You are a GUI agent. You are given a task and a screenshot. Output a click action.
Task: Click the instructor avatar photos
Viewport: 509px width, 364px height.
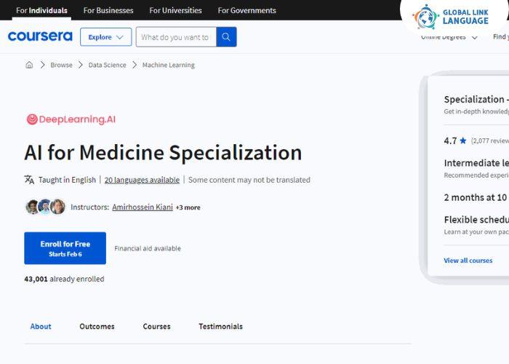[x=45, y=207]
